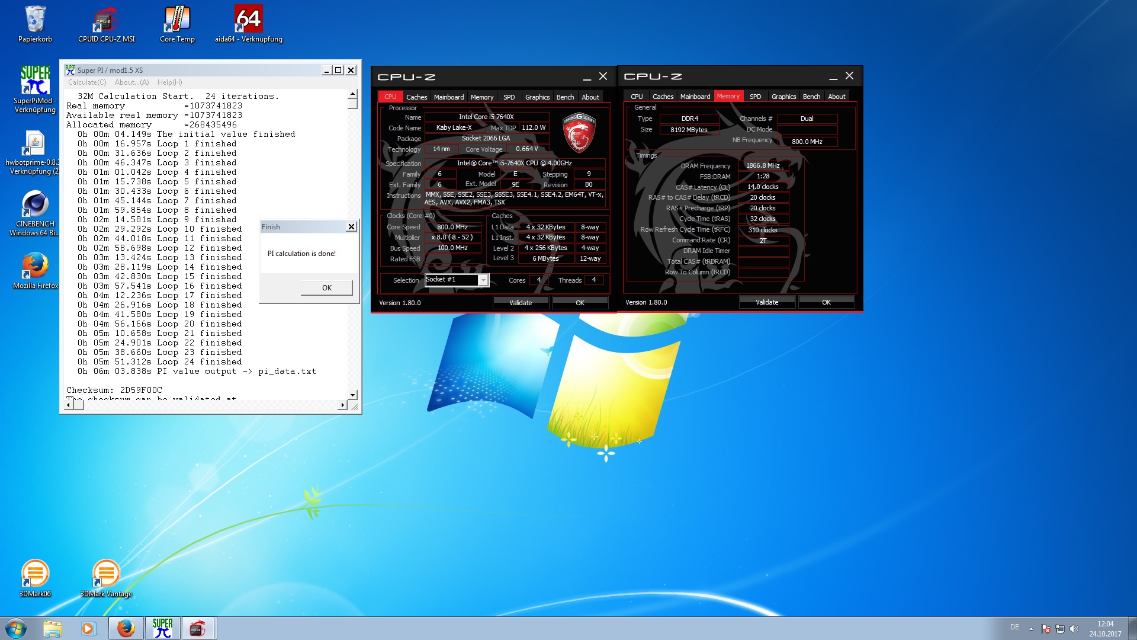
Task: Close the Finish dialog
Action: pyautogui.click(x=351, y=227)
